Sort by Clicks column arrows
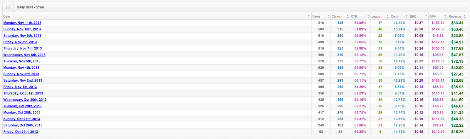Image resolution: width=470 pixels, height=139 pixels. click(x=348, y=16)
